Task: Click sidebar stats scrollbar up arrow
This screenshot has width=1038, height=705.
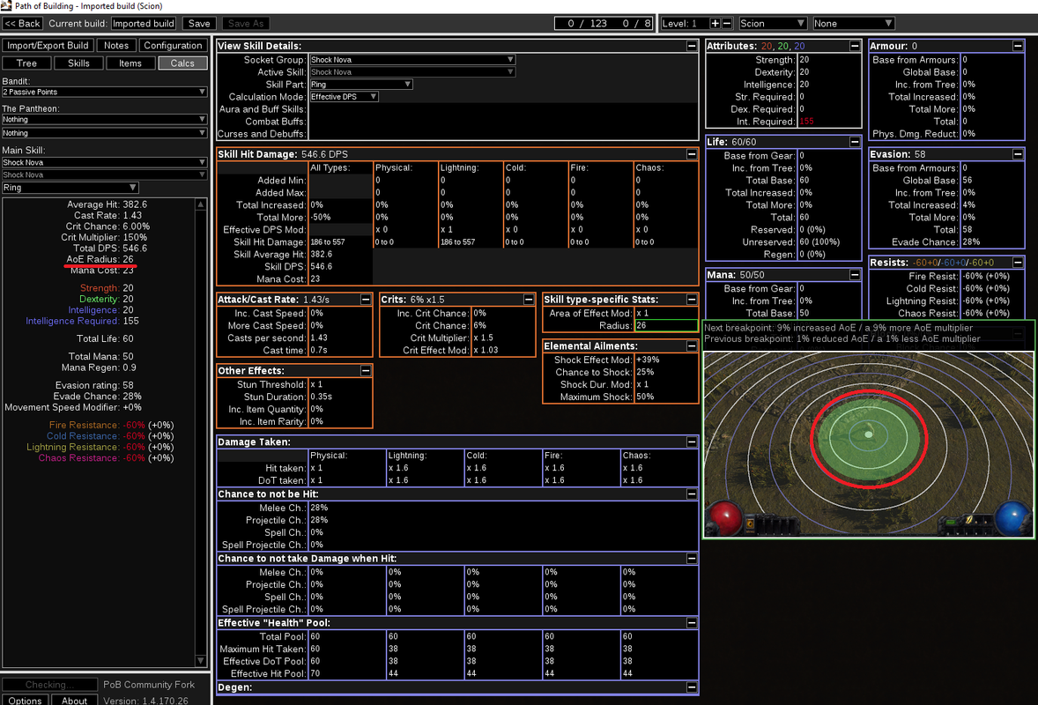Action: 201,204
